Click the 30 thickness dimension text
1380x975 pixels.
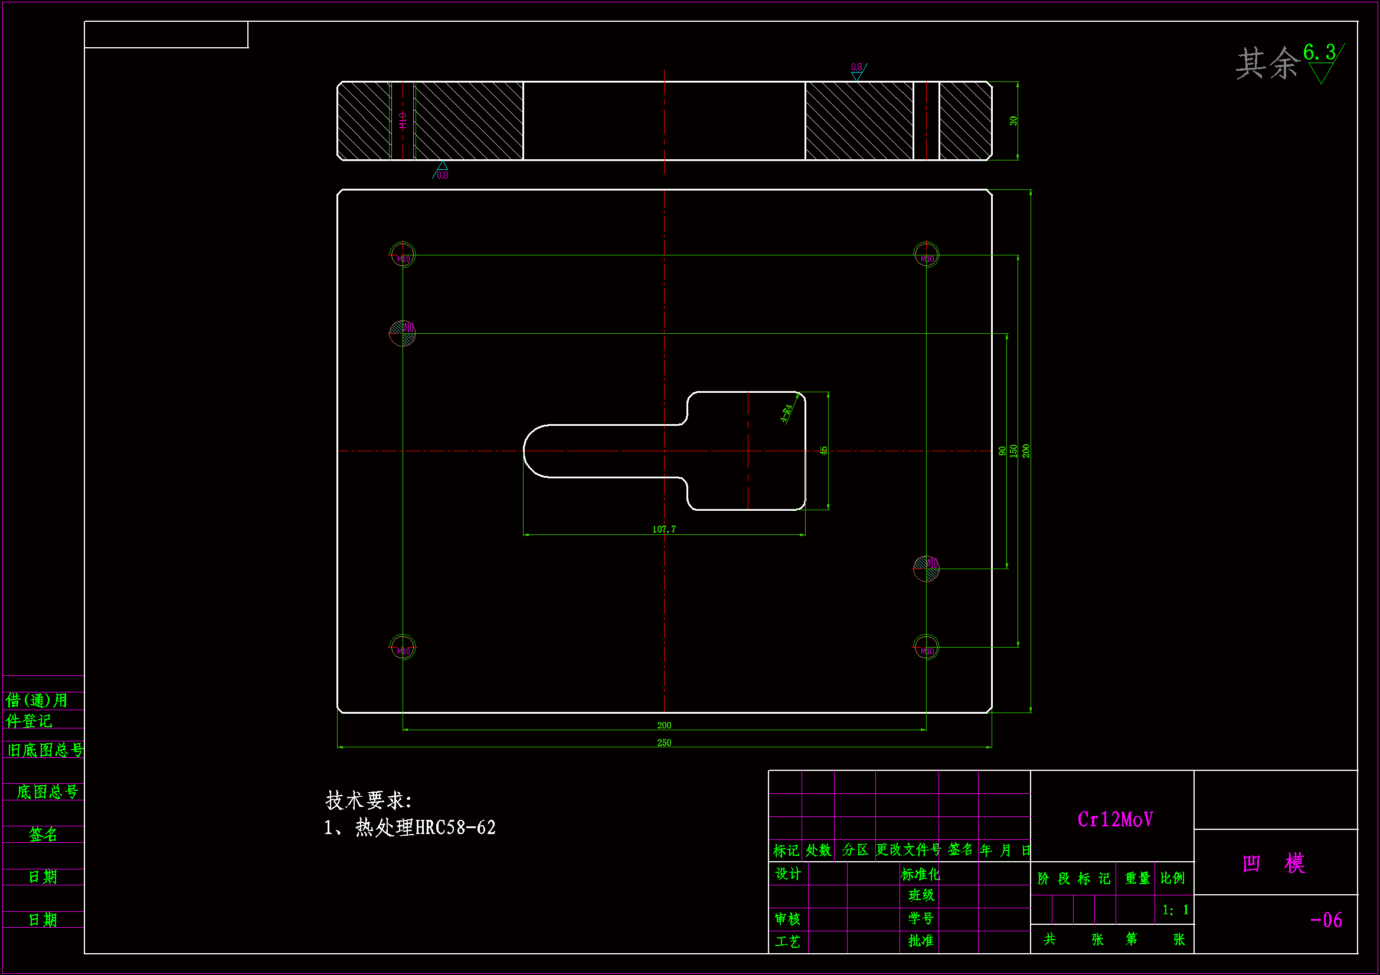click(x=1013, y=121)
